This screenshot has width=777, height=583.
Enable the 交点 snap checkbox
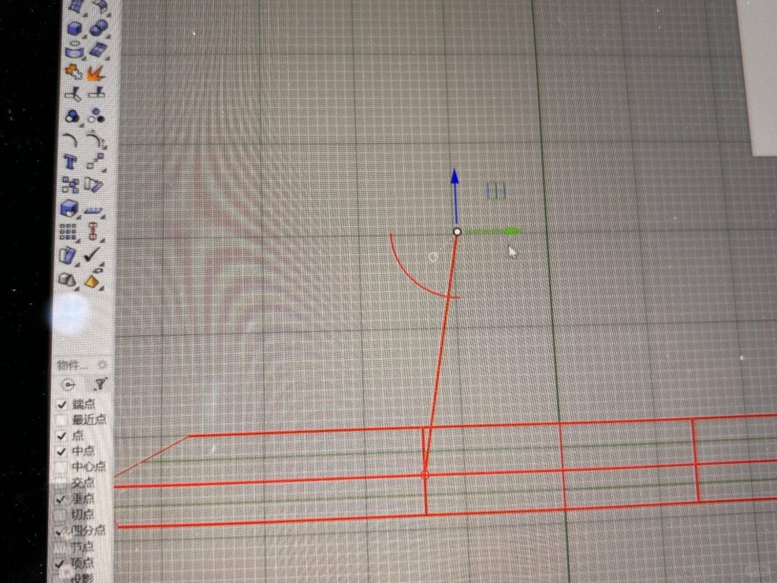point(61,483)
